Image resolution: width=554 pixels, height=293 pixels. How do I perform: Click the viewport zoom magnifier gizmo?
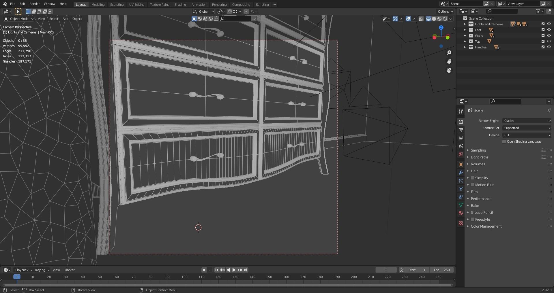click(449, 53)
